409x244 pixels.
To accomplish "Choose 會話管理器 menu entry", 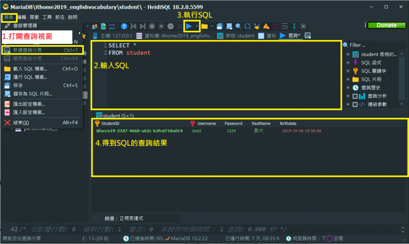I will pyautogui.click(x=42, y=26).
